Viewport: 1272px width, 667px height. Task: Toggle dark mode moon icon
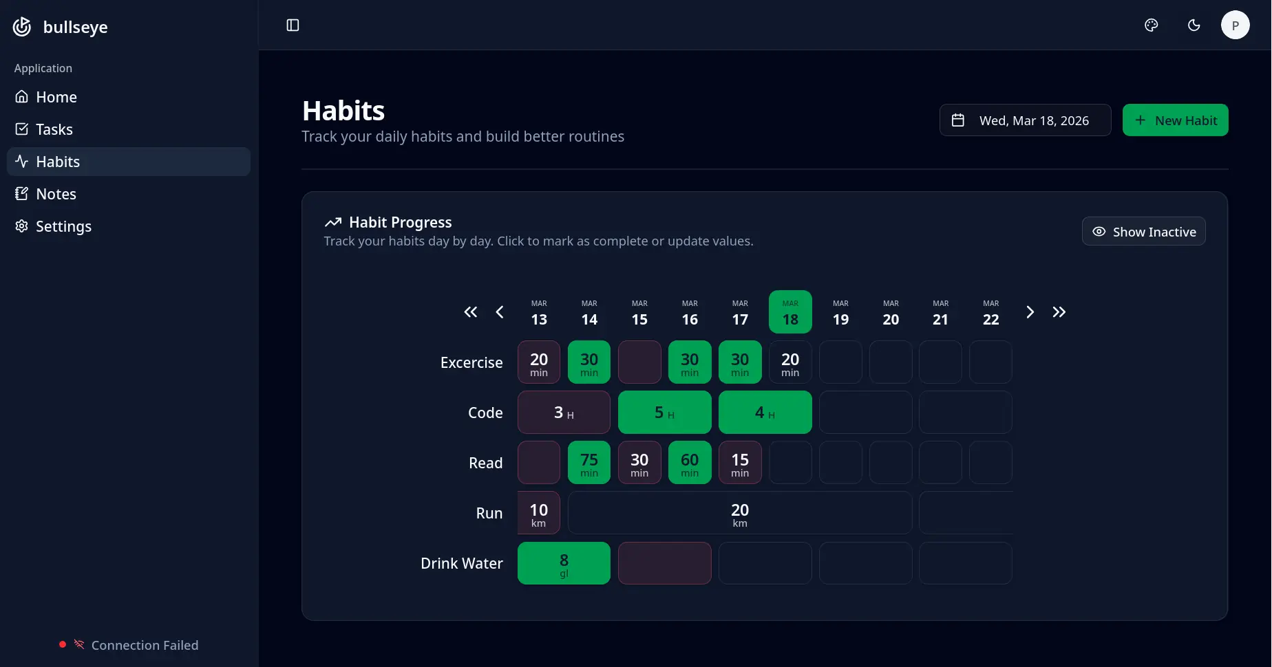(x=1194, y=25)
